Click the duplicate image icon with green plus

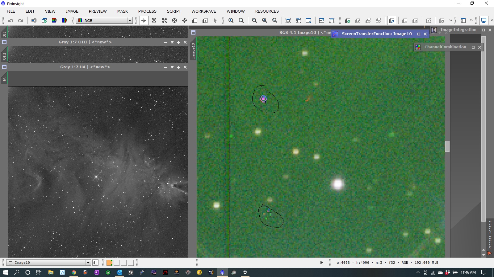[44, 21]
